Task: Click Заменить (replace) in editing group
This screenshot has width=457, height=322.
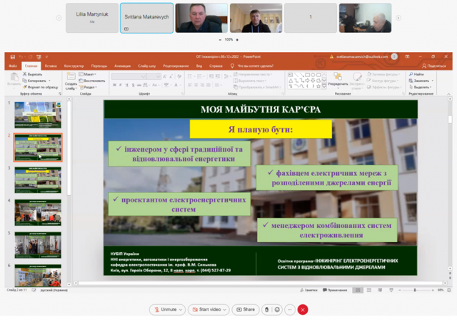Action: (419, 80)
